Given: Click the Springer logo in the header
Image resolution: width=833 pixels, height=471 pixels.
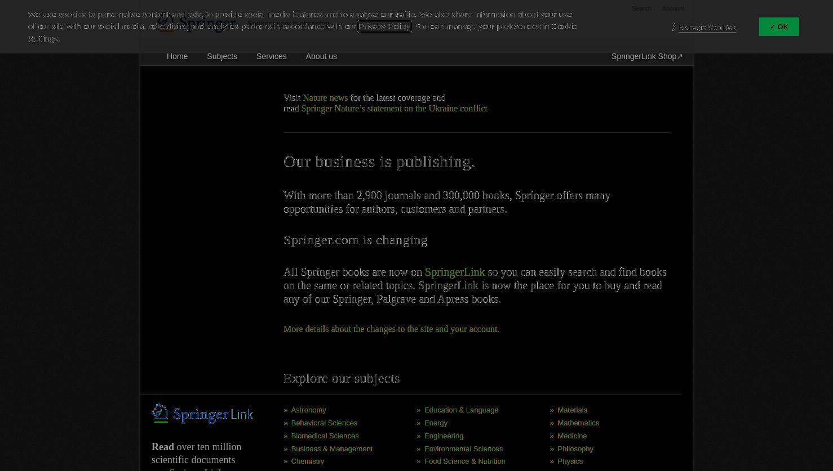Looking at the screenshot, I should point(197,23).
